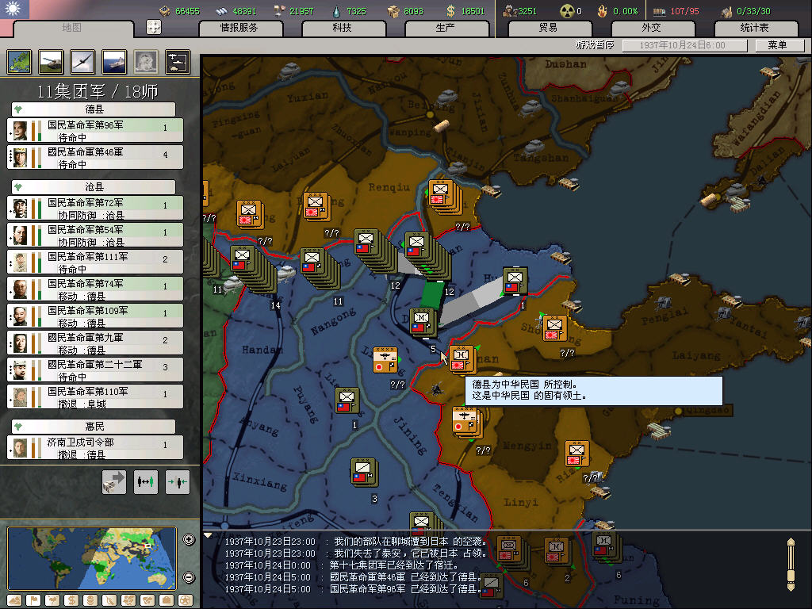The image size is (812, 609).
Task: Select the land units tank icon
Action: pyautogui.click(x=52, y=61)
